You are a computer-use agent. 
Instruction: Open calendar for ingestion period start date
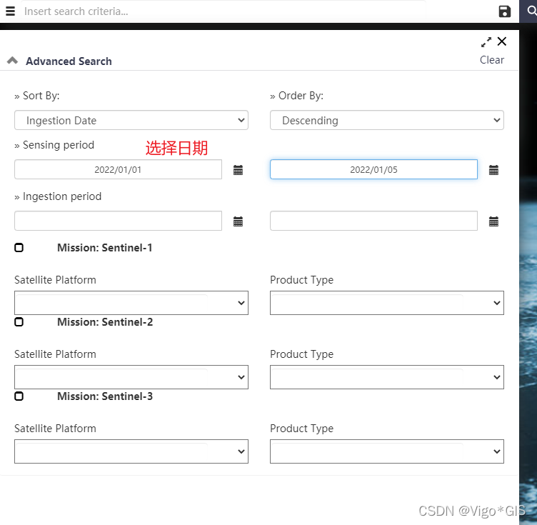(x=238, y=221)
